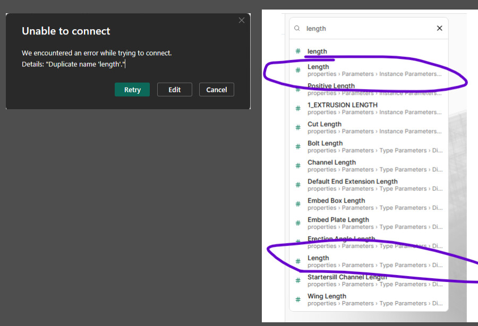Choose Length under Instance Parameters
478x326 pixels.
372,70
